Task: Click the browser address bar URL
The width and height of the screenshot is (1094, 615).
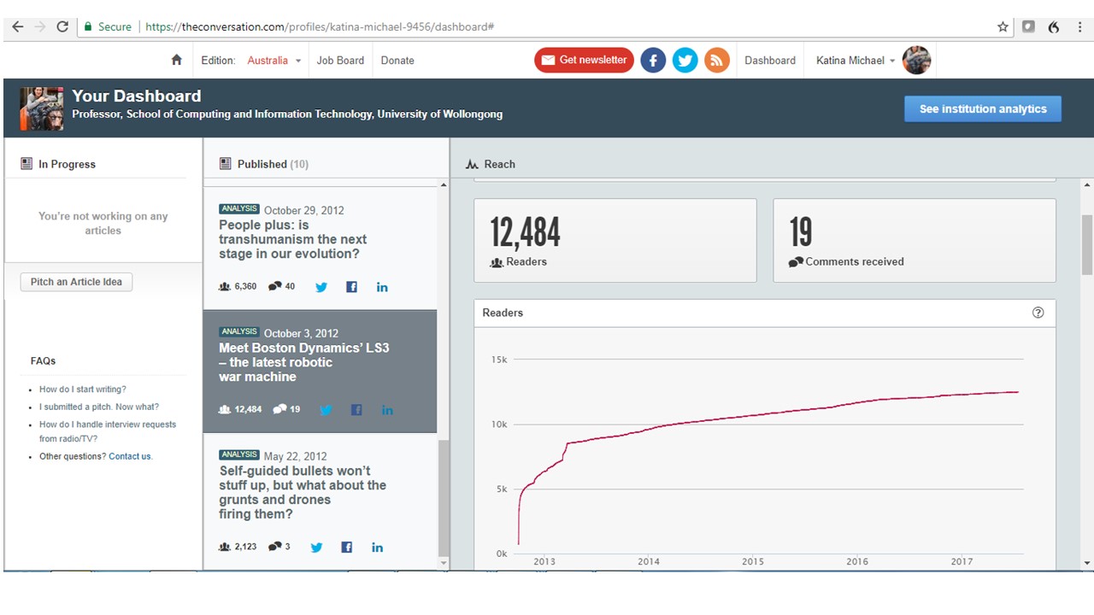Action: coord(320,26)
